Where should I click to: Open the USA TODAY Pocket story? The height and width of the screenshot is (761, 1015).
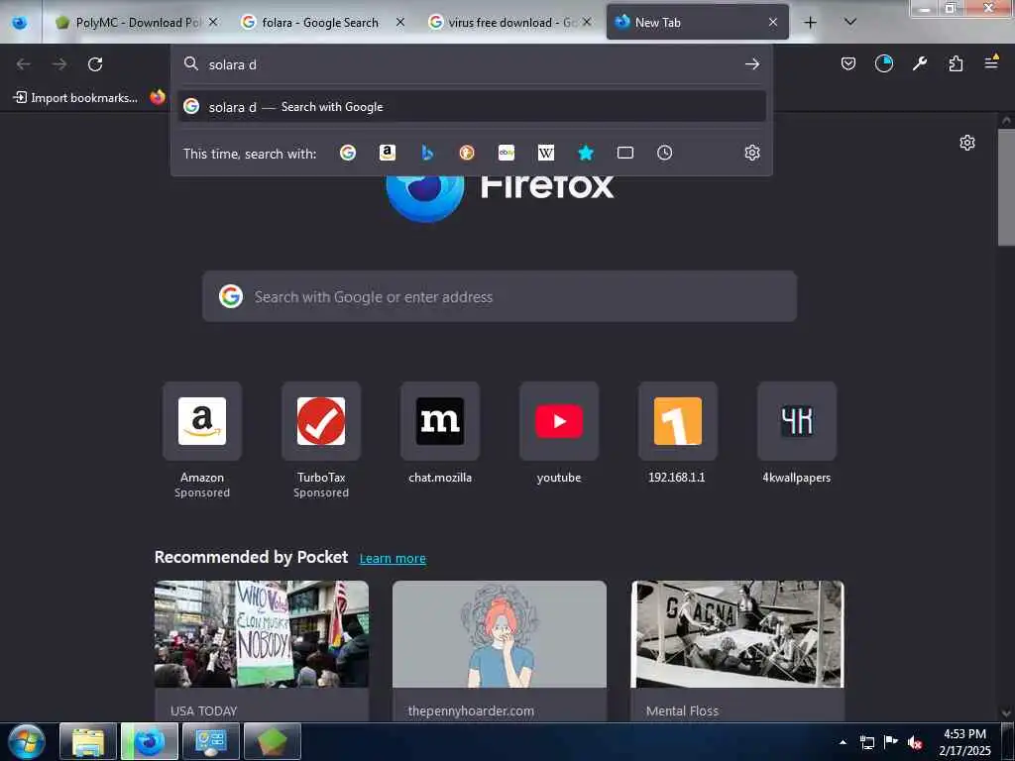click(x=262, y=650)
